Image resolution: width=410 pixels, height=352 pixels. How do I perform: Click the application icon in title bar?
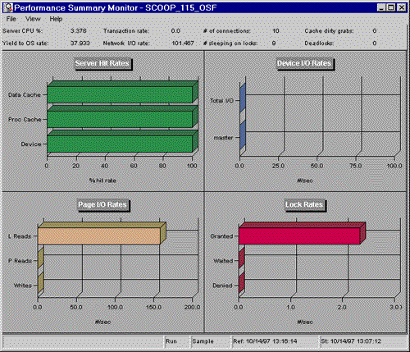coord(7,7)
